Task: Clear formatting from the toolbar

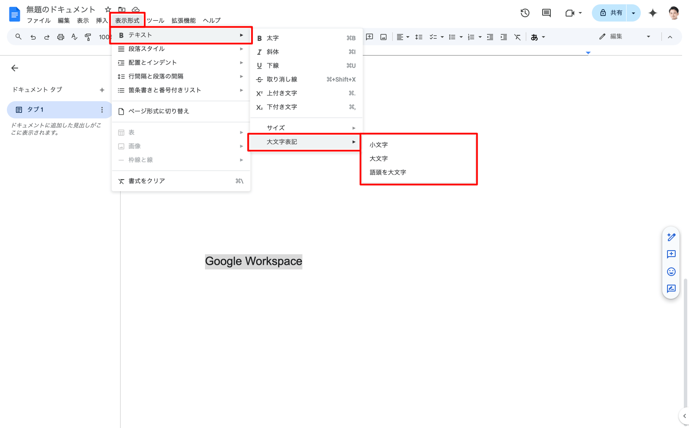Action: click(x=518, y=37)
